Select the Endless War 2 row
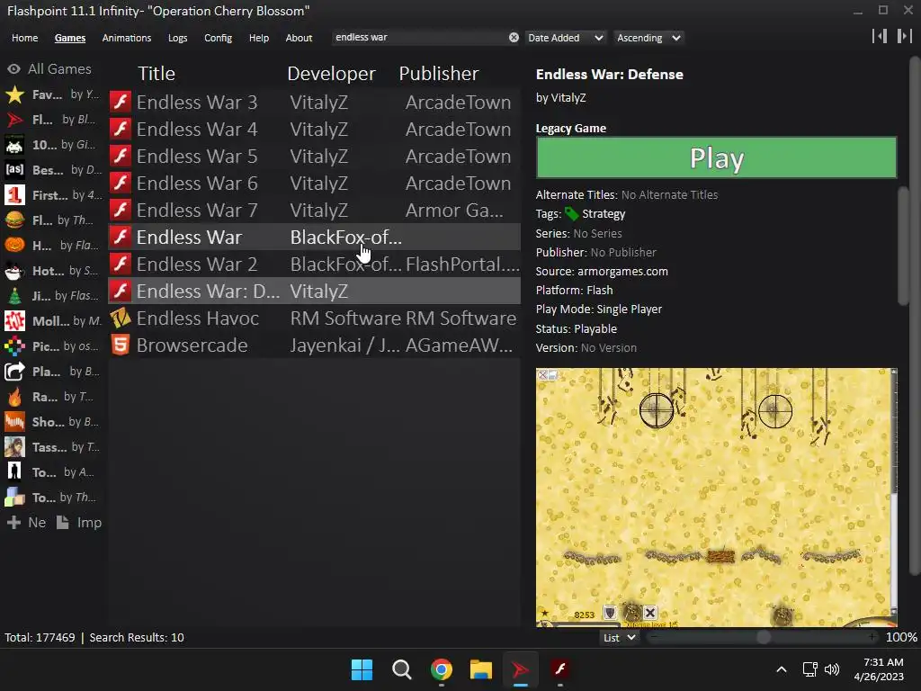Screen dimensions: 921x691 (315, 265)
